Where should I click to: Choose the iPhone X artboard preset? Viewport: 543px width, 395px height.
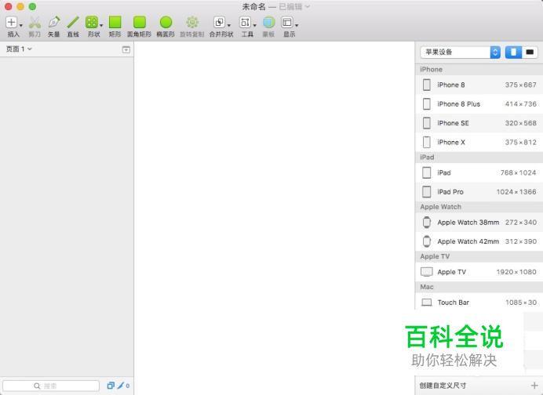(x=479, y=142)
